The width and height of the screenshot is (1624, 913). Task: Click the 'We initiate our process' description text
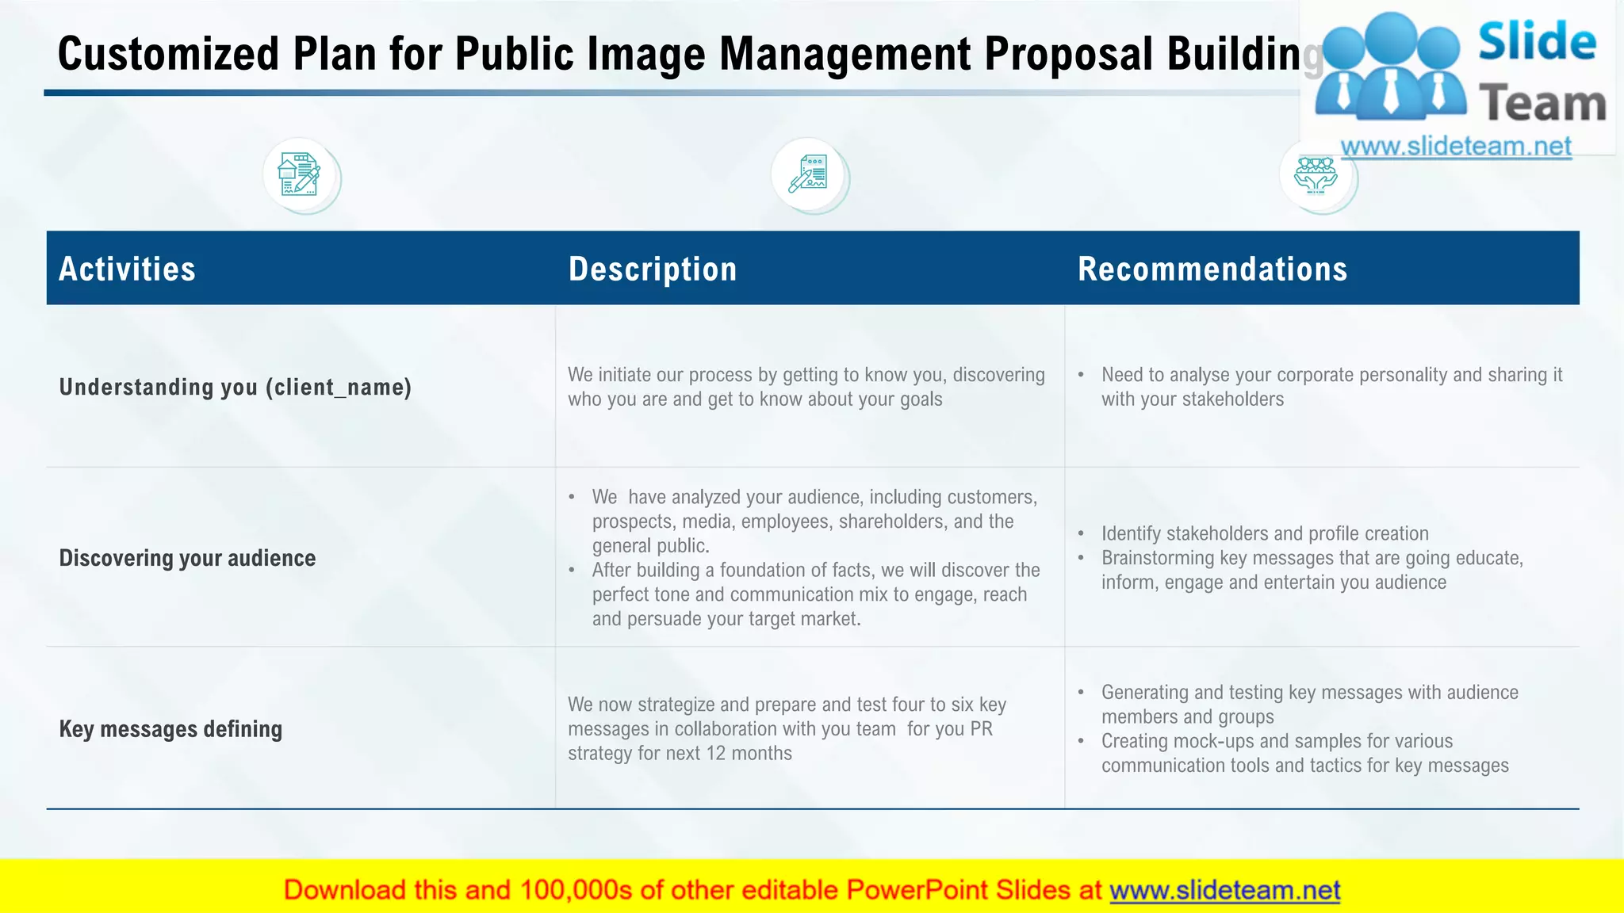click(x=806, y=387)
